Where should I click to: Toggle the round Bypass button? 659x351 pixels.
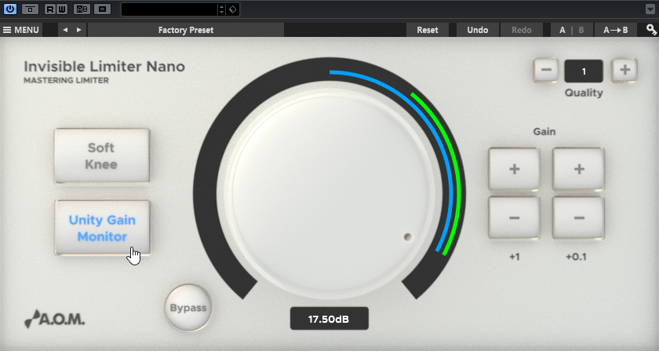click(188, 308)
